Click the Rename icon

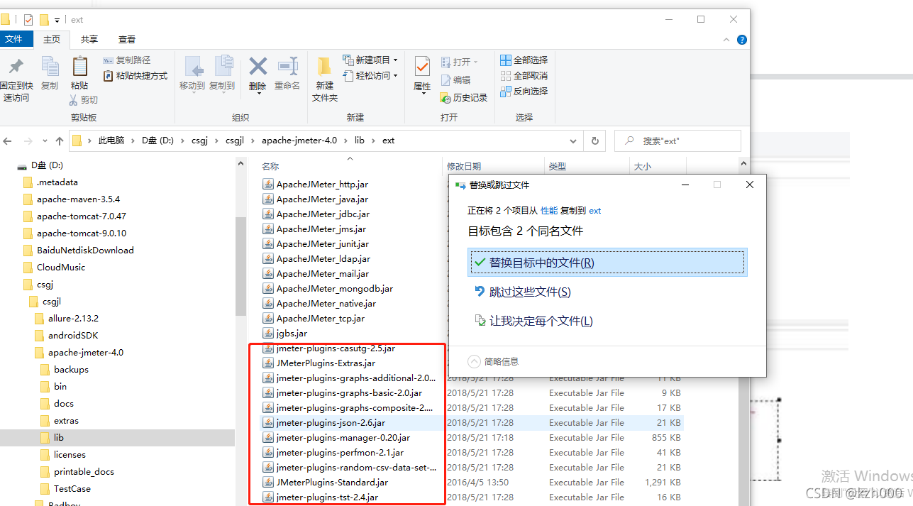pyautogui.click(x=287, y=66)
